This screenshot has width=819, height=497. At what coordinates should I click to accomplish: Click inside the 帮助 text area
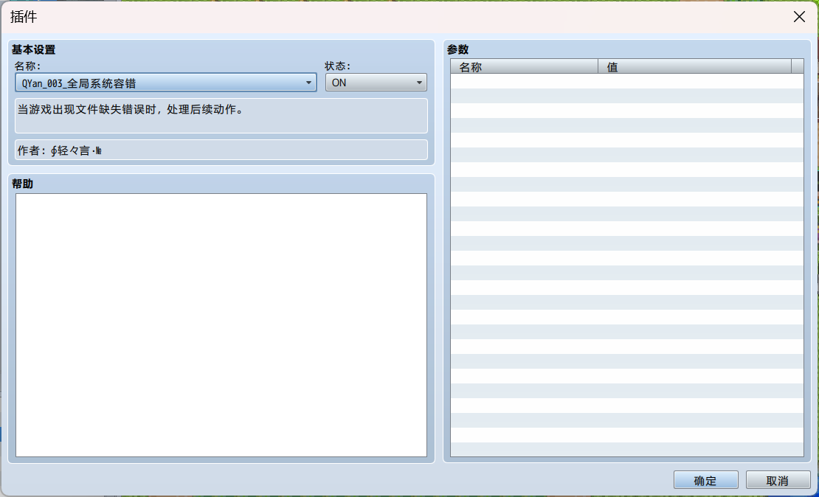pyautogui.click(x=221, y=325)
